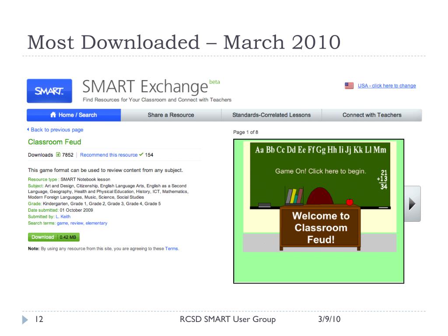Click the Classroom Feud preview thumbnail
The width and height of the screenshot is (448, 336).
point(318,211)
